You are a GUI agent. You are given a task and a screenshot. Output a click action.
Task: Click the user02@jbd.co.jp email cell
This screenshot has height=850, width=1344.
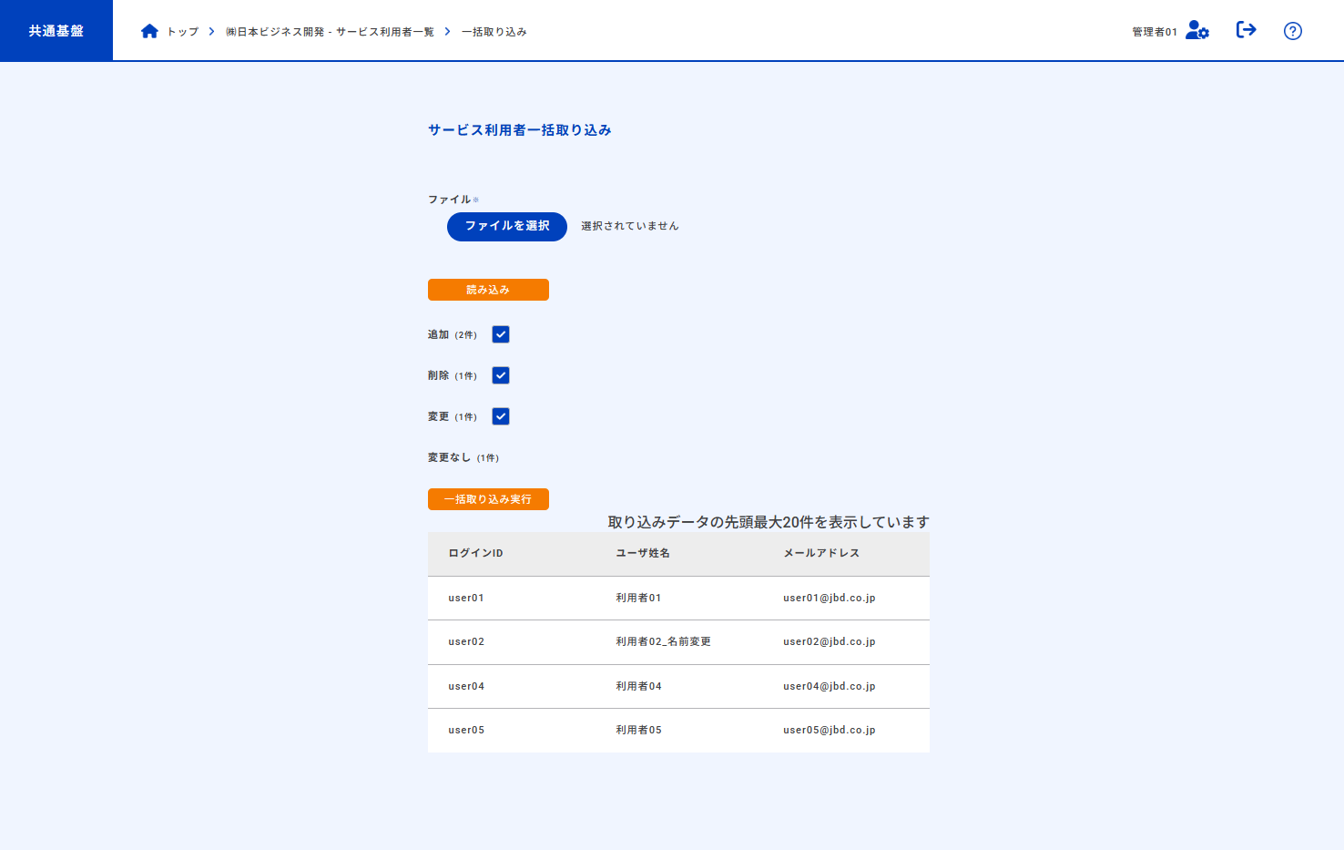829,641
